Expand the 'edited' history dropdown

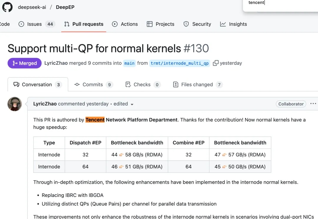pos(123,104)
